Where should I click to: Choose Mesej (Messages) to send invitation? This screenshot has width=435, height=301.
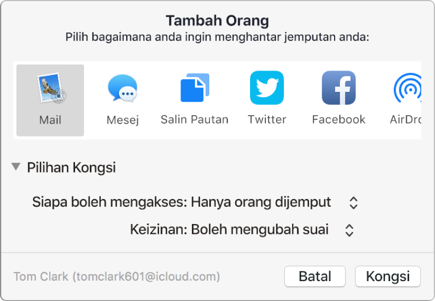coord(123,100)
